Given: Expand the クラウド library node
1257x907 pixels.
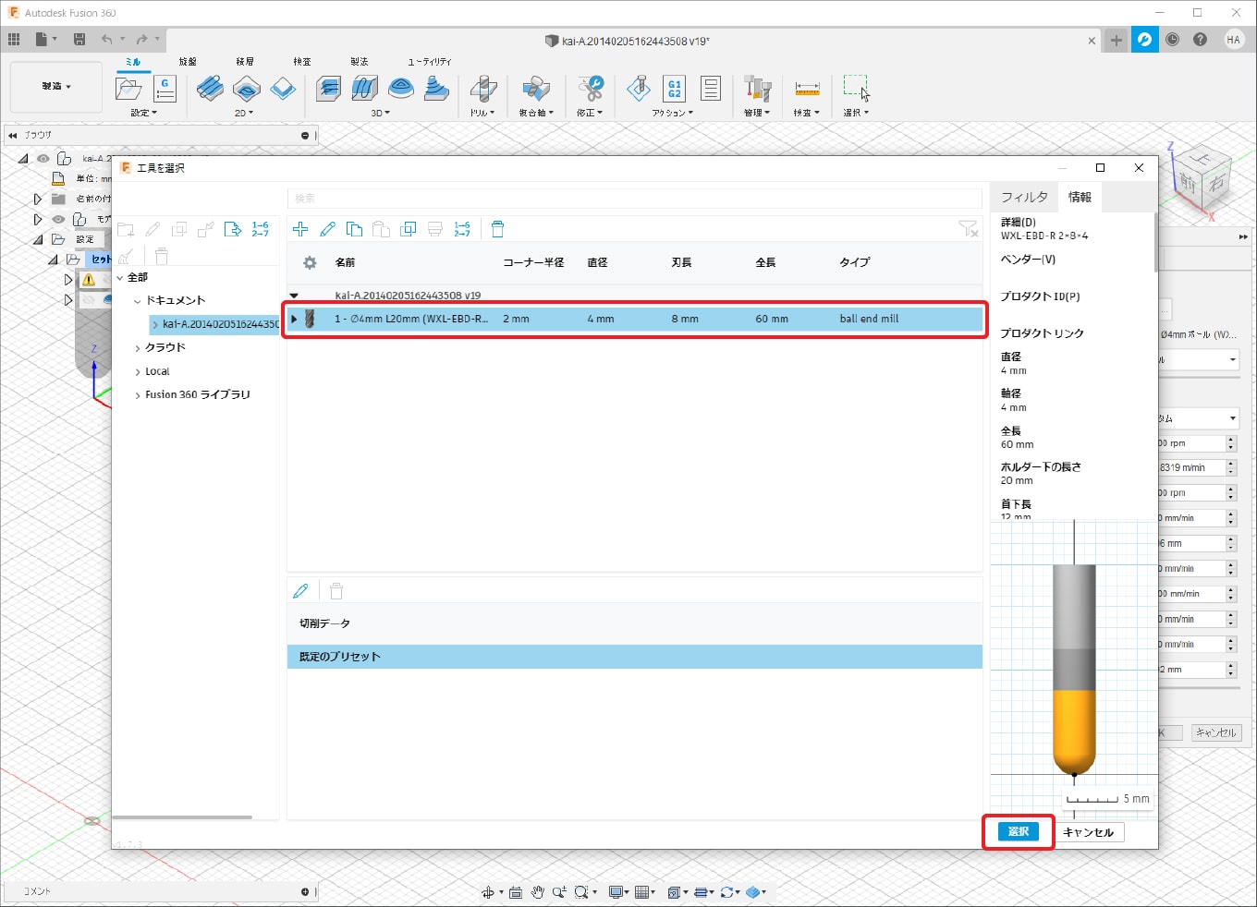Looking at the screenshot, I should (138, 348).
